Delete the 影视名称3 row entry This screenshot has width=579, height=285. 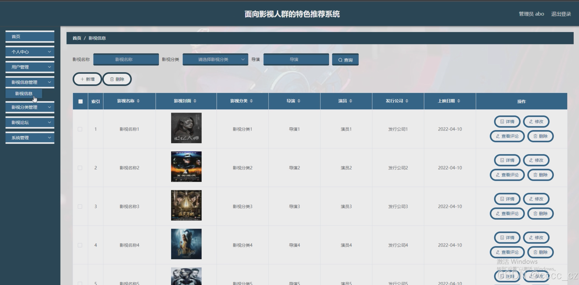pos(540,214)
